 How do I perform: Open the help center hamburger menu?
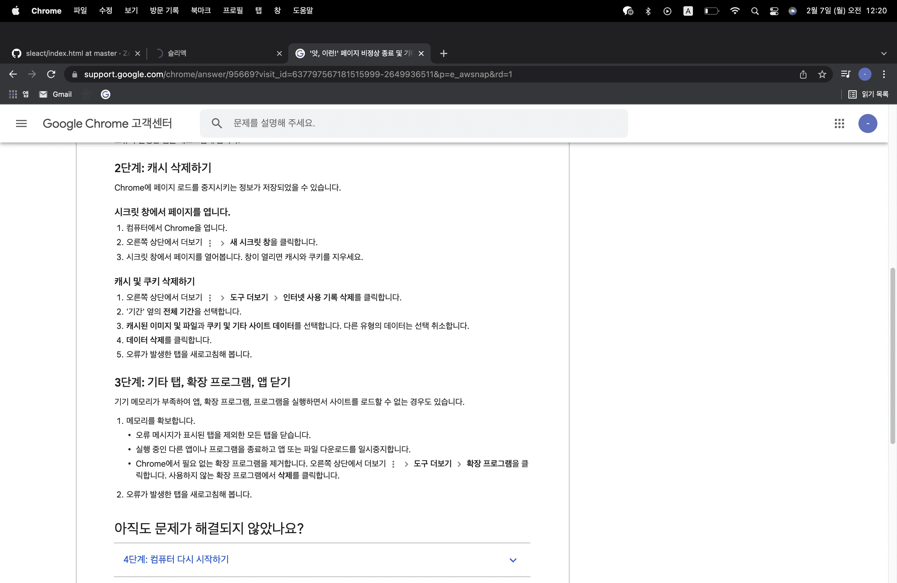pos(21,123)
